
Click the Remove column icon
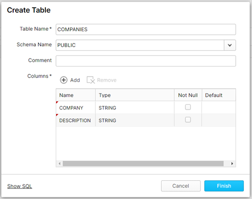(x=91, y=80)
